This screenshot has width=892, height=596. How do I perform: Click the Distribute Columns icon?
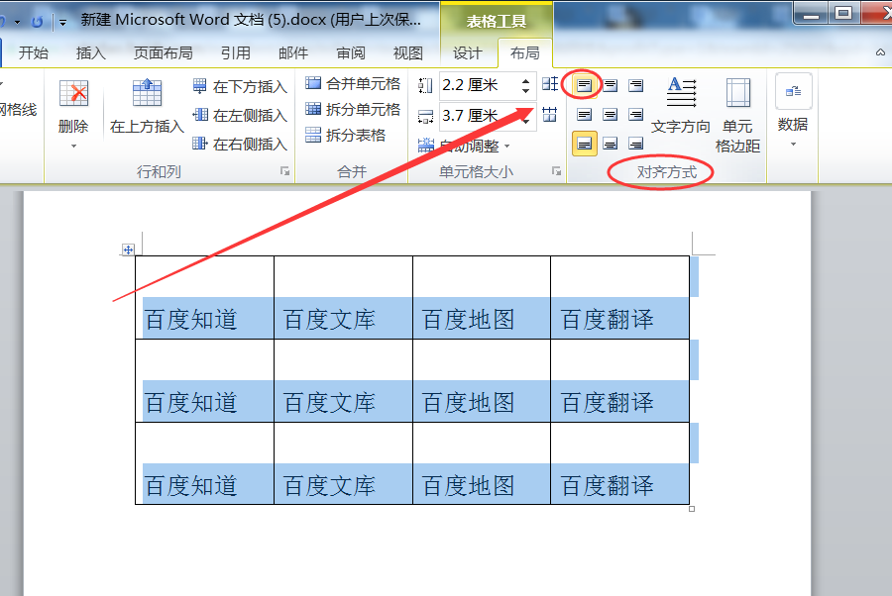(x=549, y=114)
